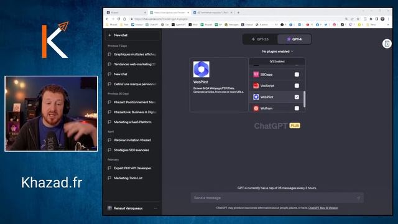
Task: Click the white round floating button at right edge
Action: [387, 44]
